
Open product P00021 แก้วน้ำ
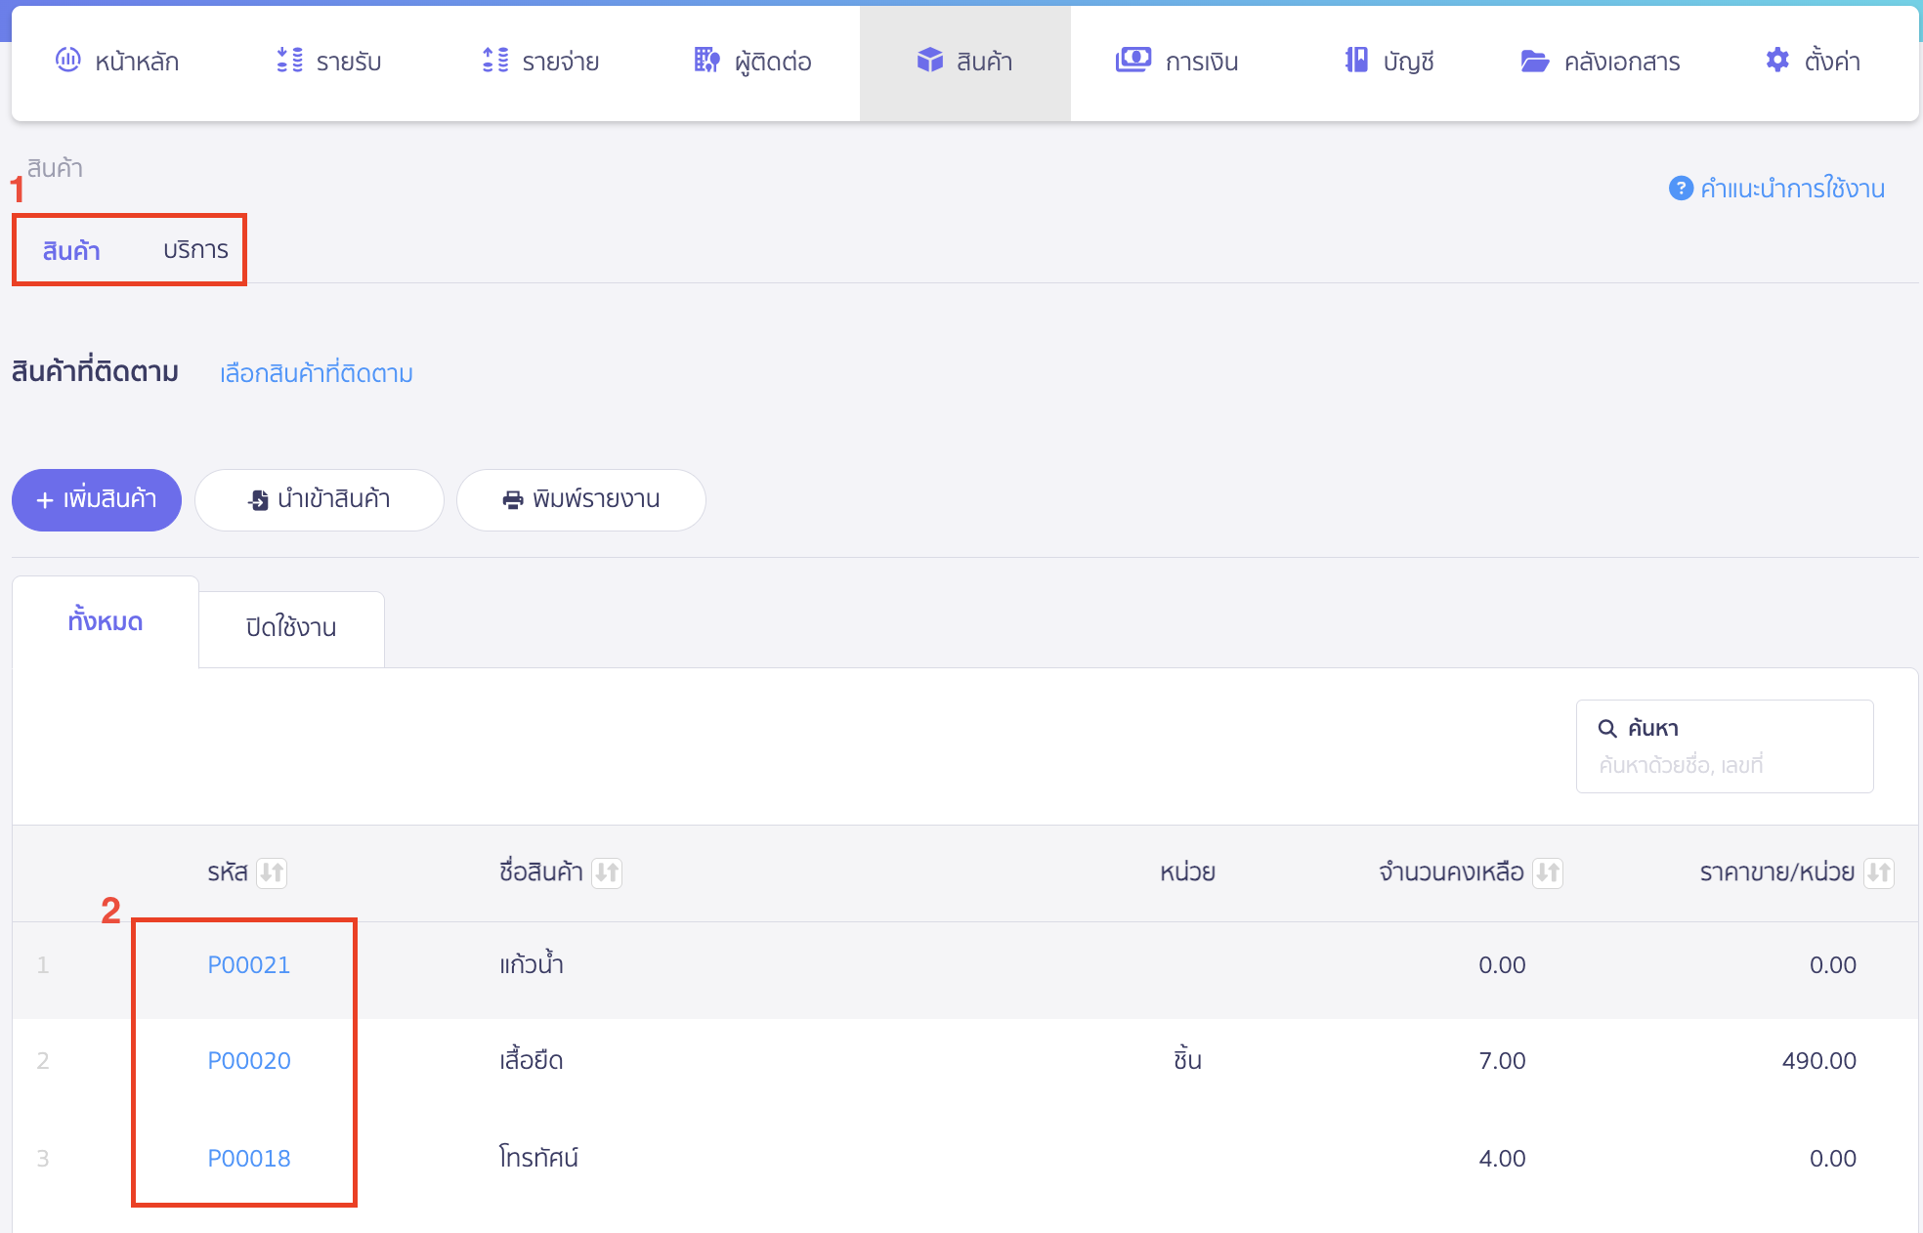click(248, 964)
